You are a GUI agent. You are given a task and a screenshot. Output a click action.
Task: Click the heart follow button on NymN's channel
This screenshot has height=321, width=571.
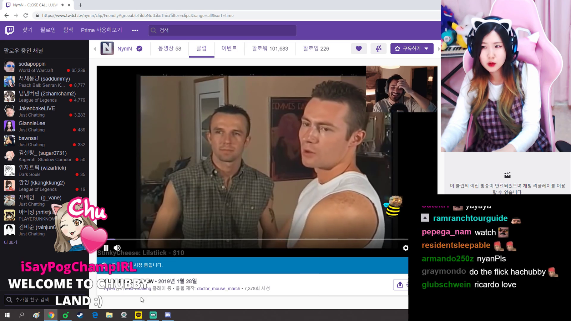[x=359, y=49]
